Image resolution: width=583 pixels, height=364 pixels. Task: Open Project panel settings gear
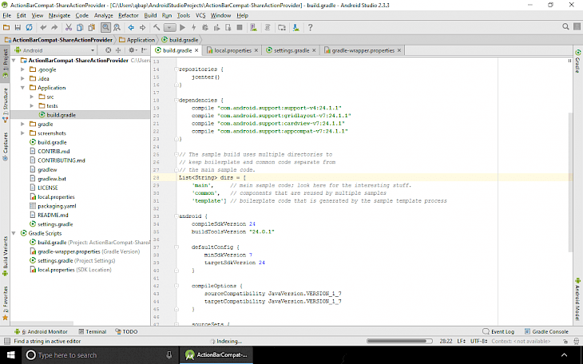pos(133,50)
